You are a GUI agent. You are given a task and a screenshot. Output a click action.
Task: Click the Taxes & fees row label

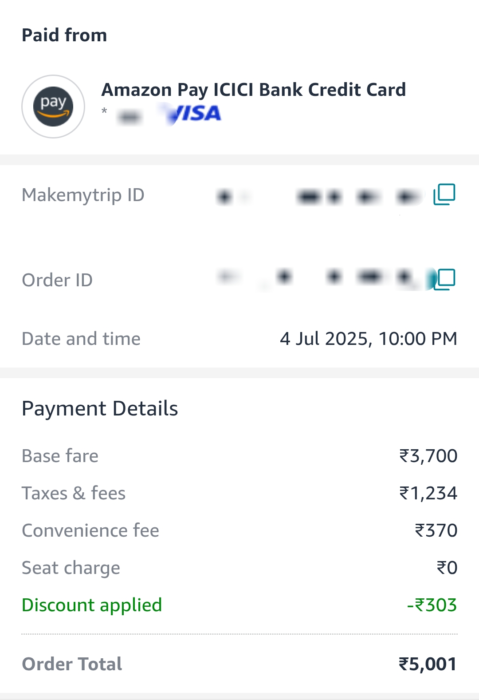74,493
